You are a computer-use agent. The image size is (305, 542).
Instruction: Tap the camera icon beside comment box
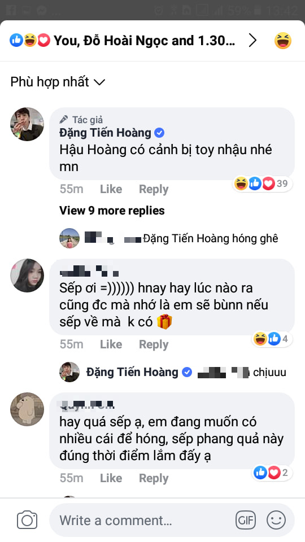click(27, 520)
